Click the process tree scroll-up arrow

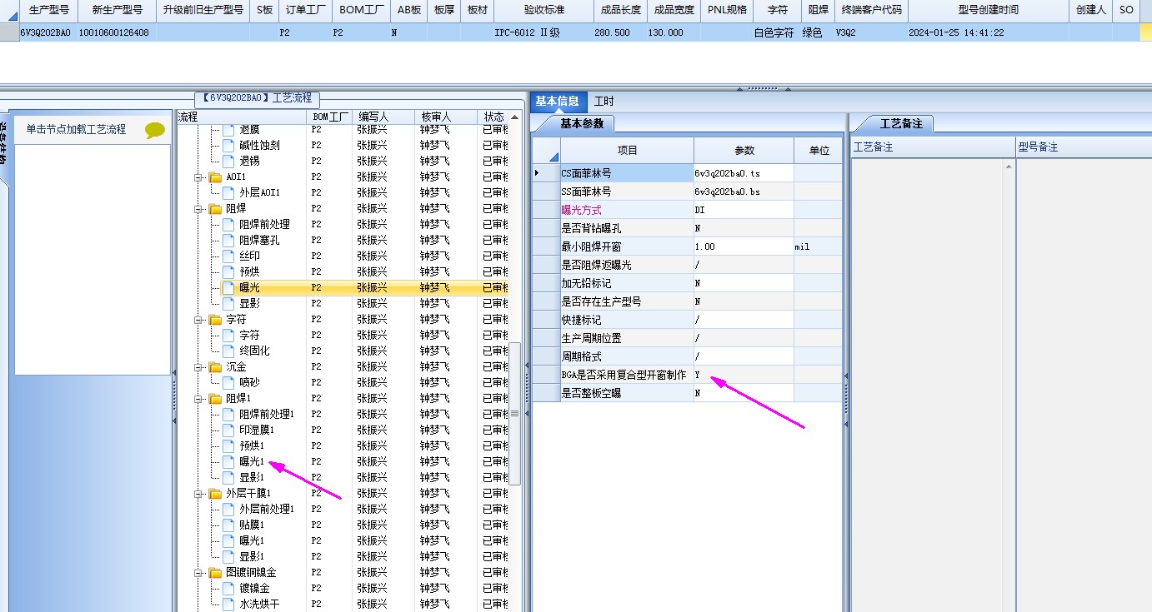(x=515, y=117)
